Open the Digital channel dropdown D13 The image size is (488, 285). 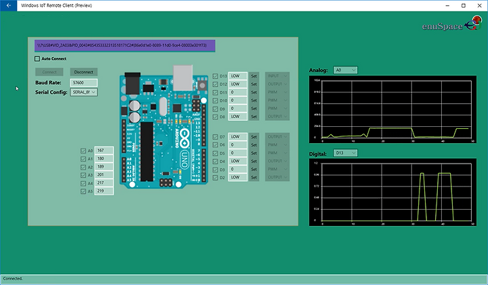coord(346,153)
